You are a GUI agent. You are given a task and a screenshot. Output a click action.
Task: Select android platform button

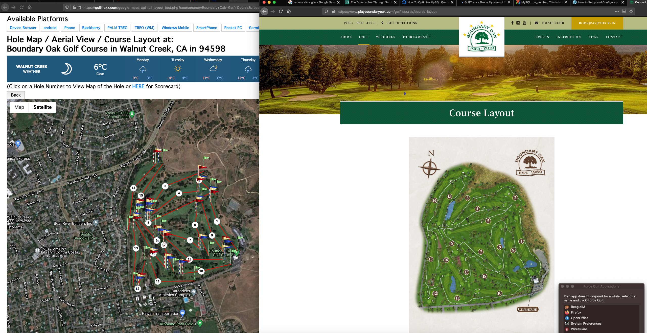point(50,28)
